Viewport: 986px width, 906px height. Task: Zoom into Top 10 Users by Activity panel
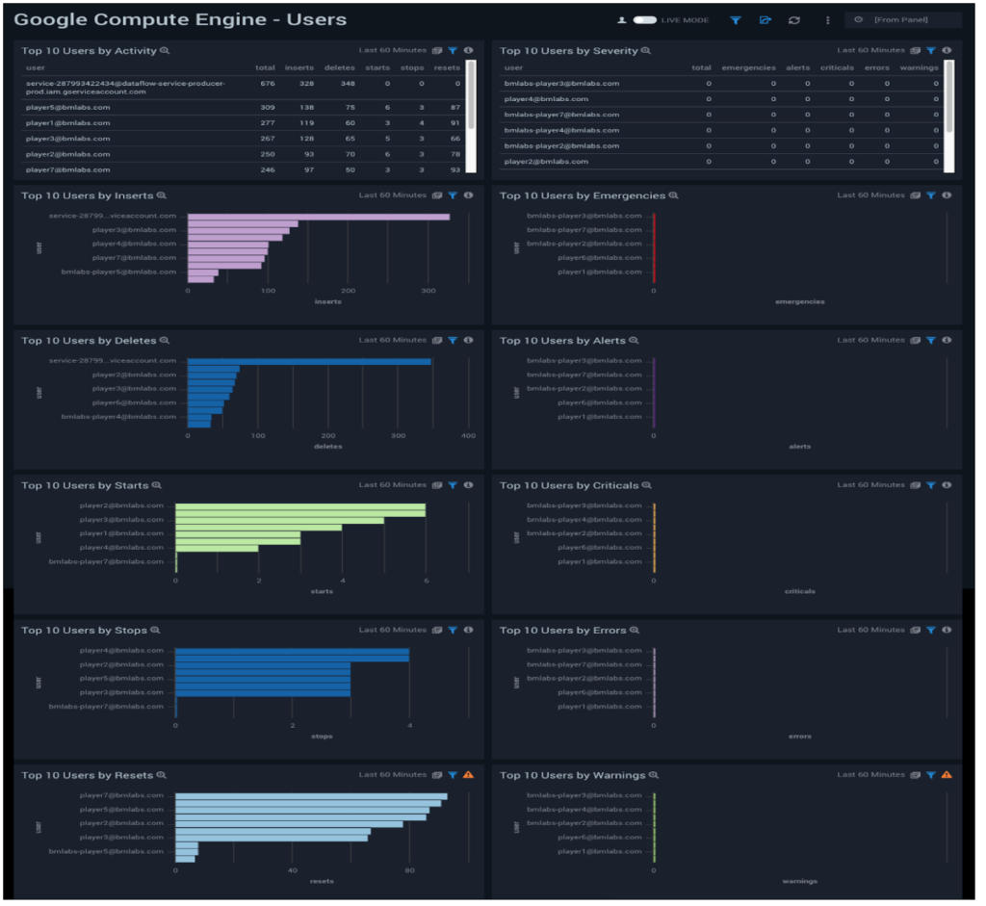[x=166, y=51]
